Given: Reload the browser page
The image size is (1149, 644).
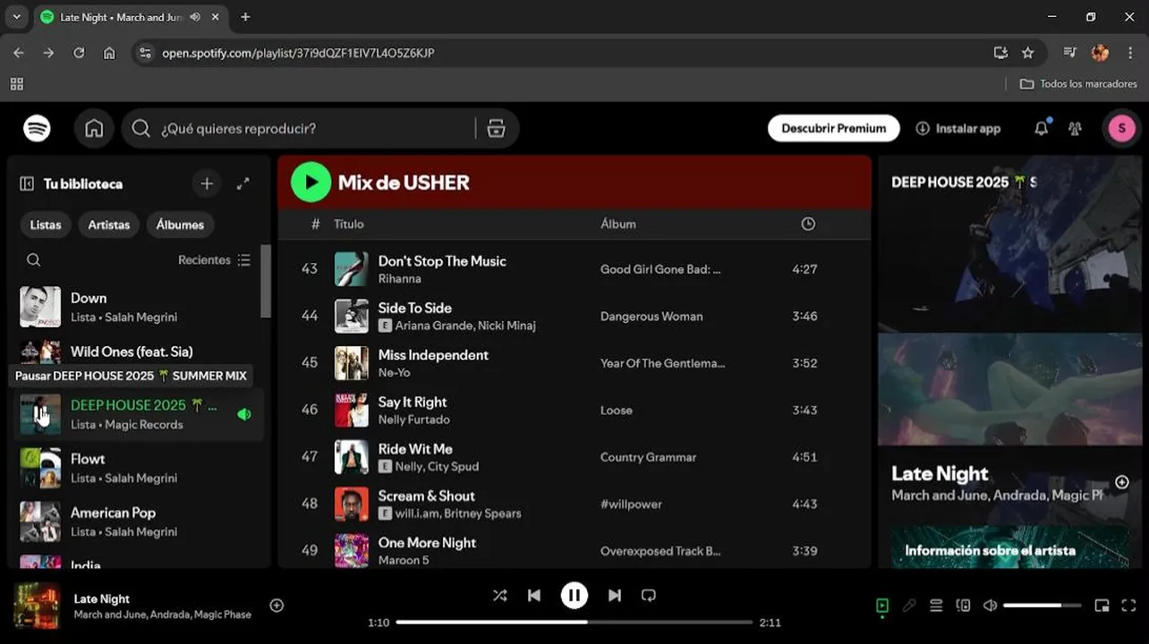Looking at the screenshot, I should point(79,53).
